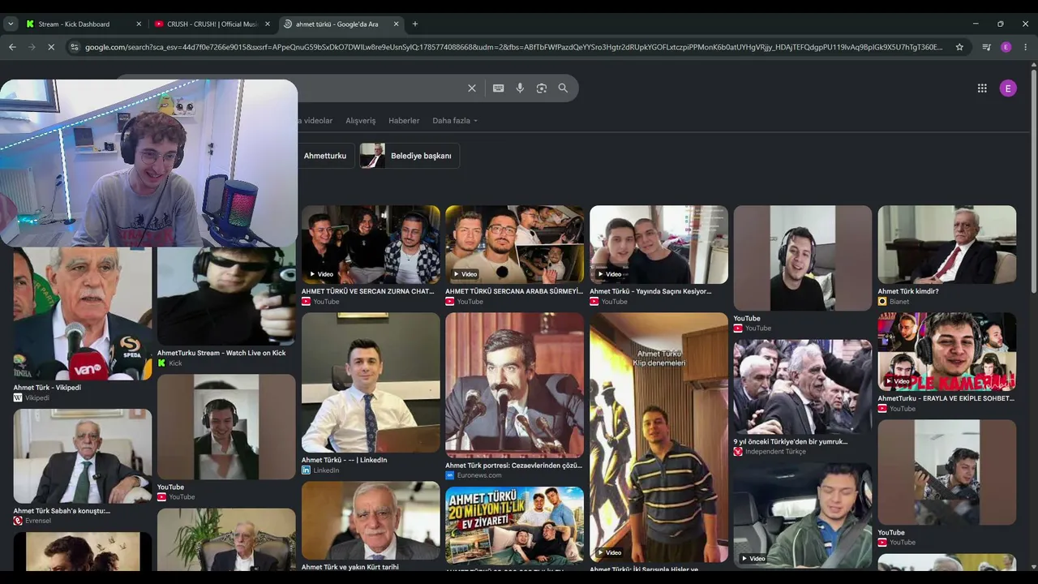Viewport: 1038px width, 584px height.
Task: Open the on-screen keyboard input tool
Action: pyautogui.click(x=499, y=88)
